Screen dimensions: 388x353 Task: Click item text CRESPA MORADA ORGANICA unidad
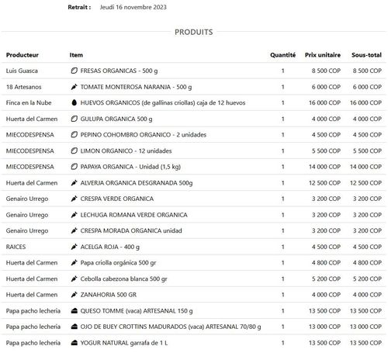tap(131, 230)
